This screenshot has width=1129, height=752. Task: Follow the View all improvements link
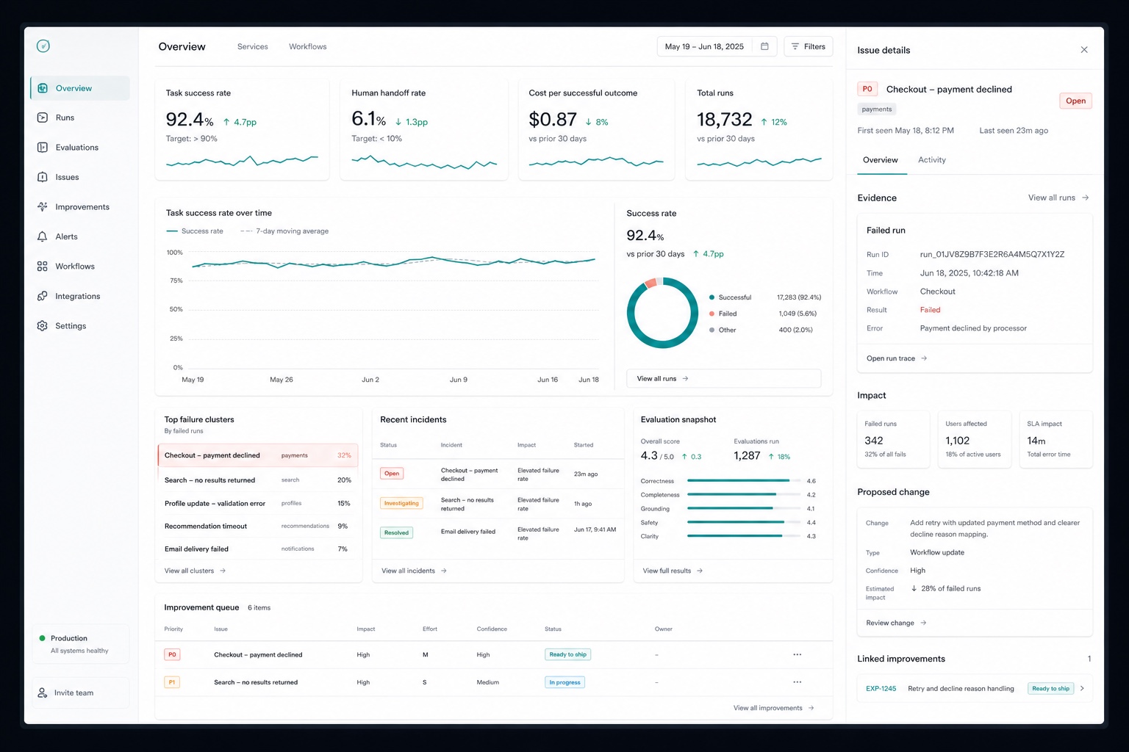coord(774,708)
